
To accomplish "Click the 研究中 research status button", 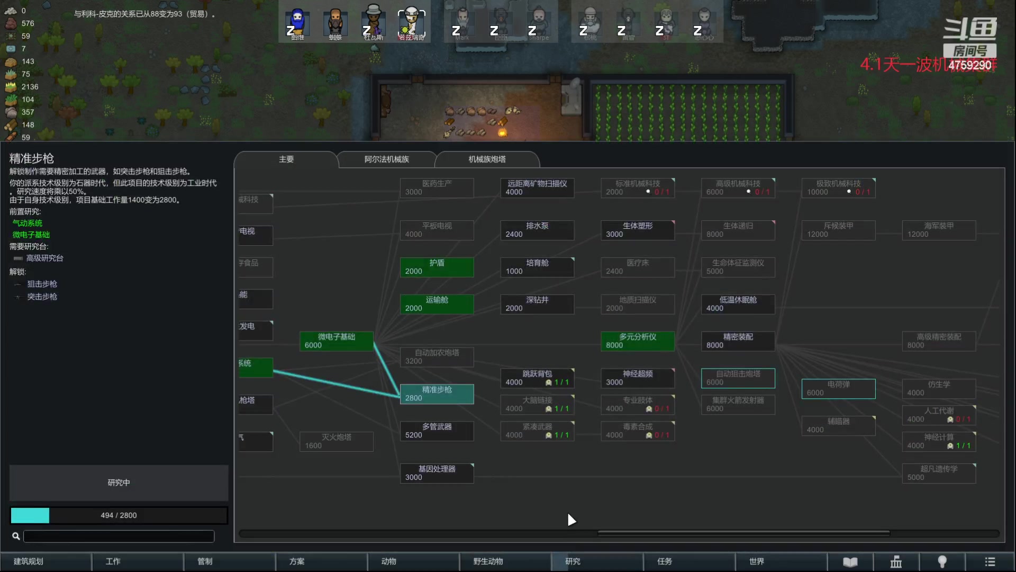I will (x=119, y=483).
